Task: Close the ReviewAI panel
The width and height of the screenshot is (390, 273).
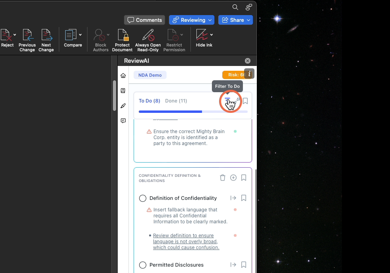Action: pyautogui.click(x=248, y=61)
